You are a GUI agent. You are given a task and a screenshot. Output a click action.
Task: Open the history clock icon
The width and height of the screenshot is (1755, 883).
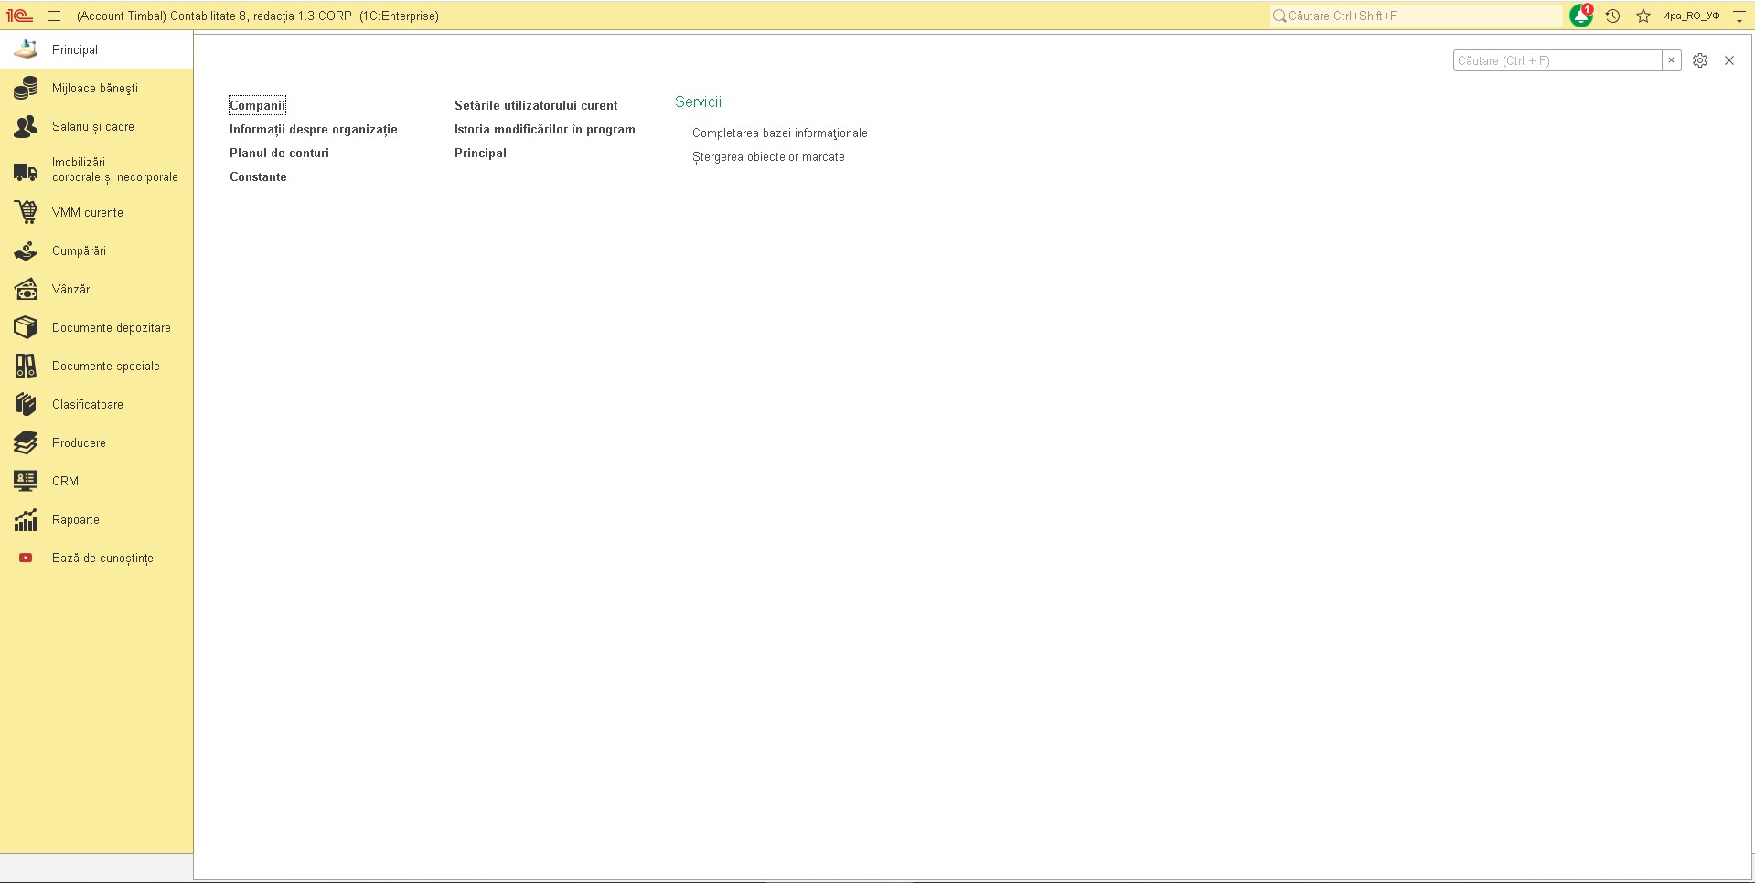[1613, 16]
